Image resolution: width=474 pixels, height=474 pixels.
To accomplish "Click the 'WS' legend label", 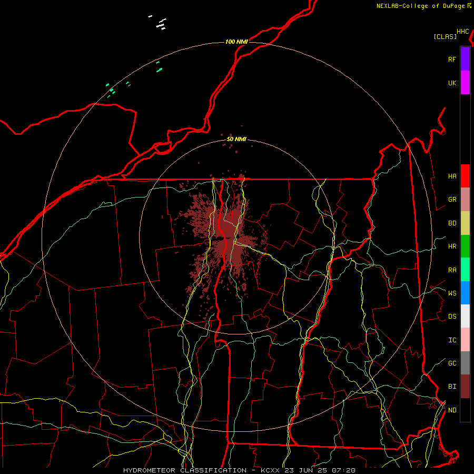I will coord(452,293).
